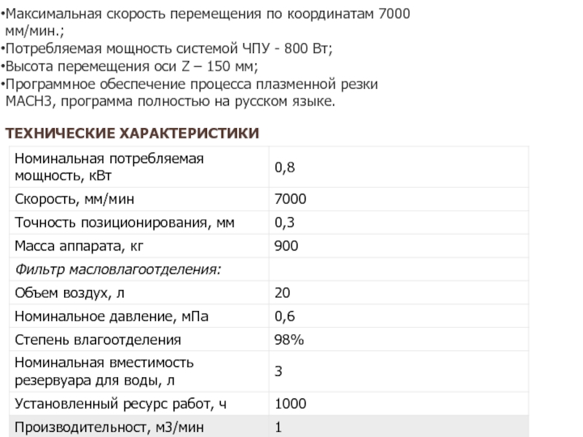Viewport: 583px width, 437px height.
Task: Click the MACH3 software bullet text
Action: click(x=189, y=92)
